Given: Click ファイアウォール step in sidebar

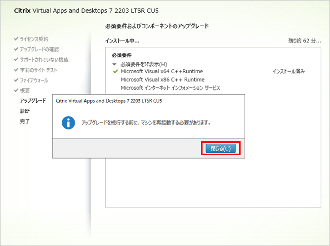Looking at the screenshot, I should (x=34, y=80).
